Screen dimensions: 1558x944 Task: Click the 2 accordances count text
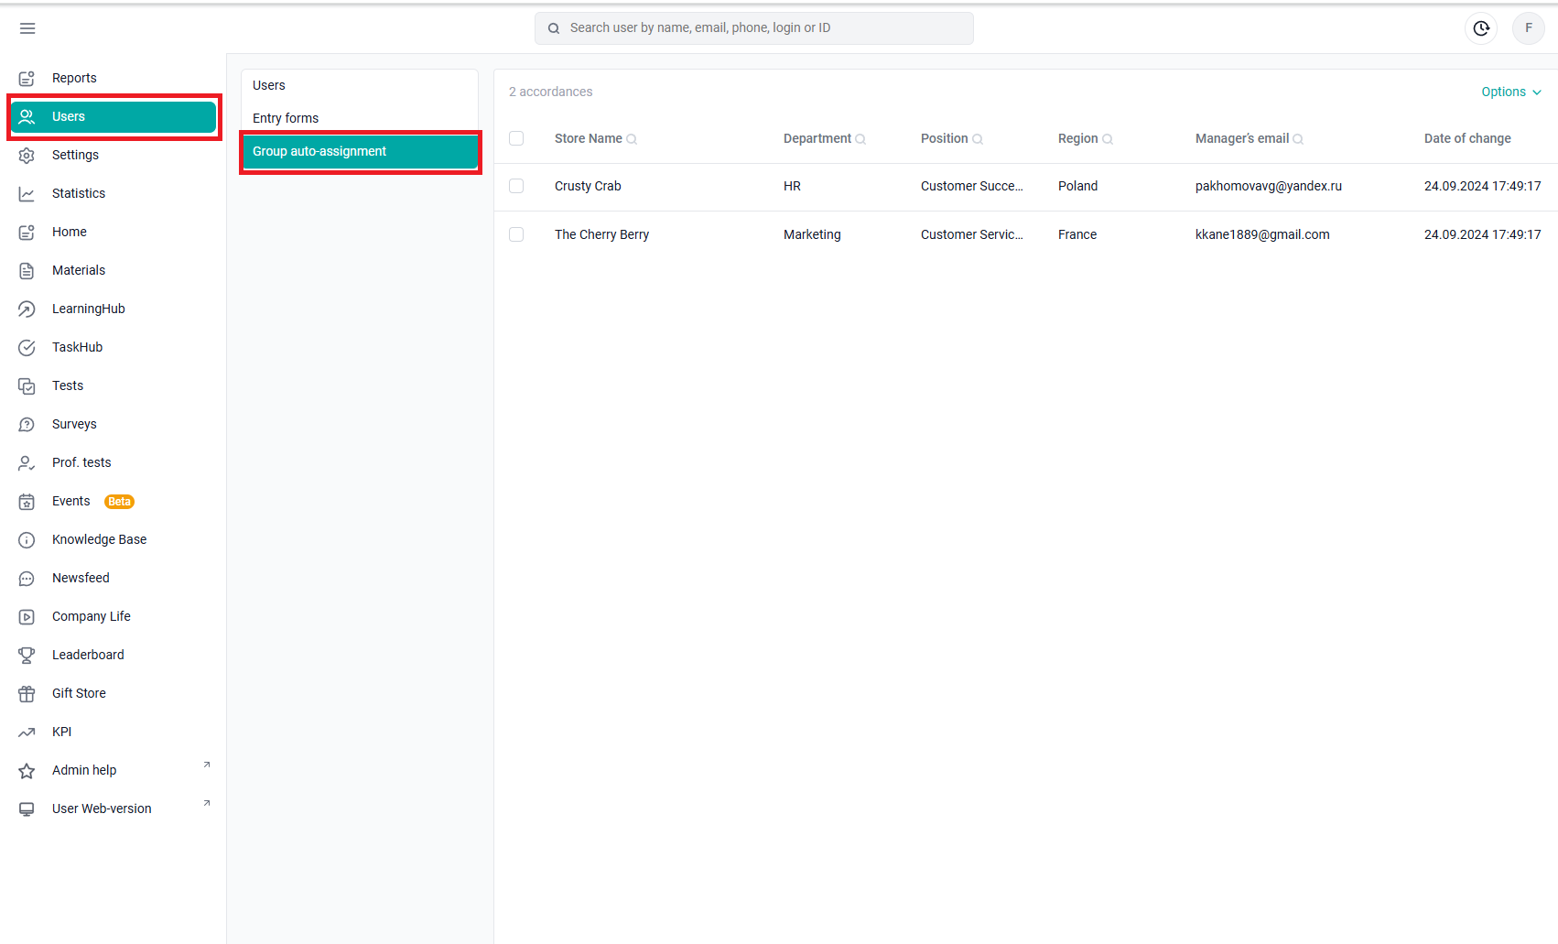pyautogui.click(x=550, y=92)
